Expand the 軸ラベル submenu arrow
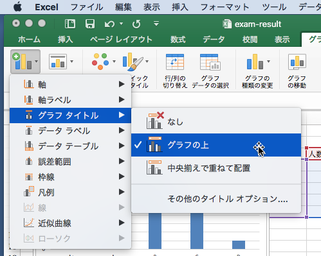Image resolution: width=321 pixels, height=256 pixels. (x=122, y=99)
